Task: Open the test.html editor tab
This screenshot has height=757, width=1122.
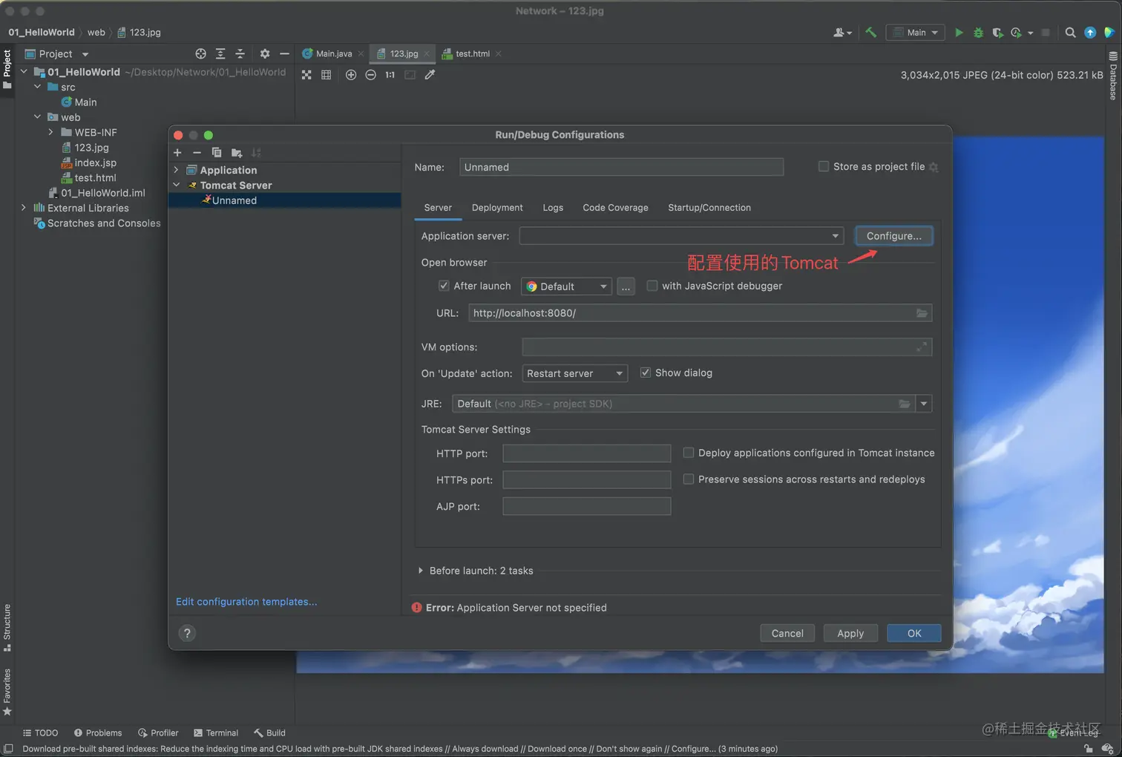Action: [x=472, y=53]
